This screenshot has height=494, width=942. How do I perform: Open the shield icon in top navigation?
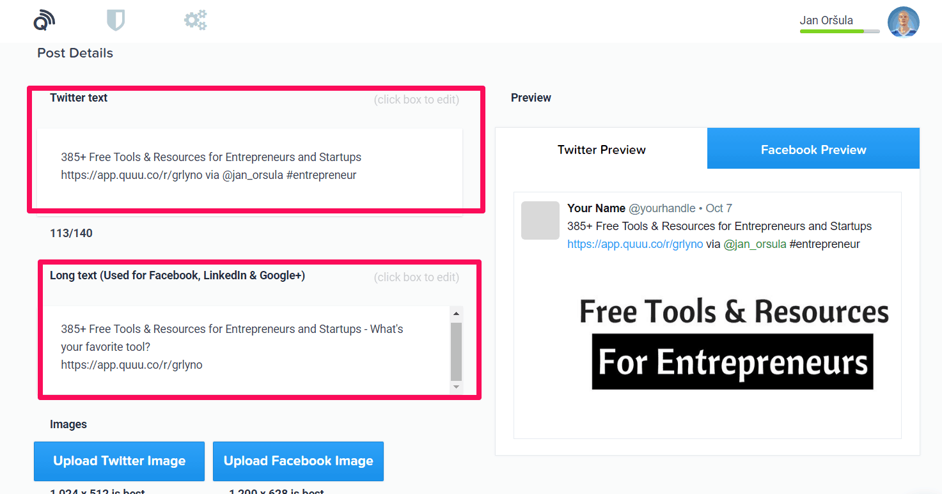point(116,20)
